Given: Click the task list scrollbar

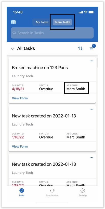Looking at the screenshot, I should pos(97,62).
